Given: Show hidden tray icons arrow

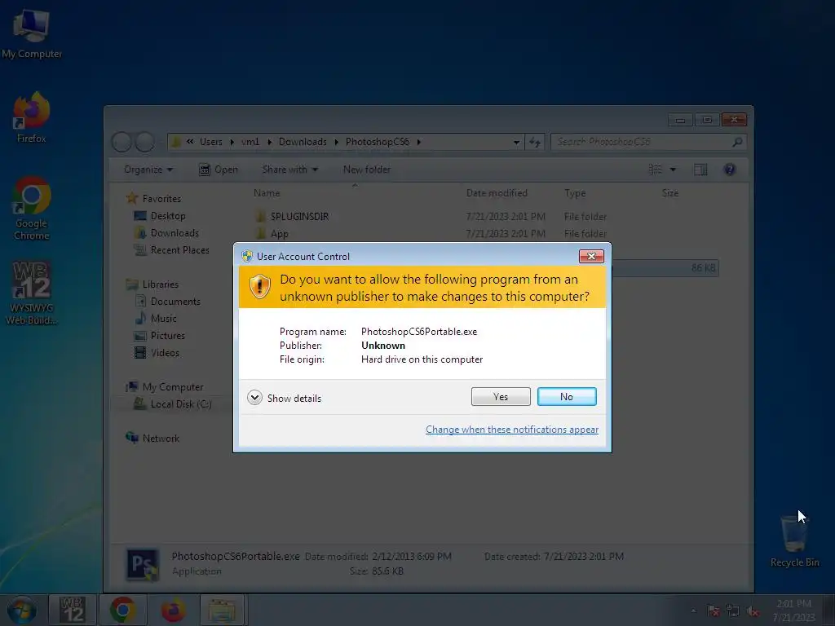Looking at the screenshot, I should 693,611.
